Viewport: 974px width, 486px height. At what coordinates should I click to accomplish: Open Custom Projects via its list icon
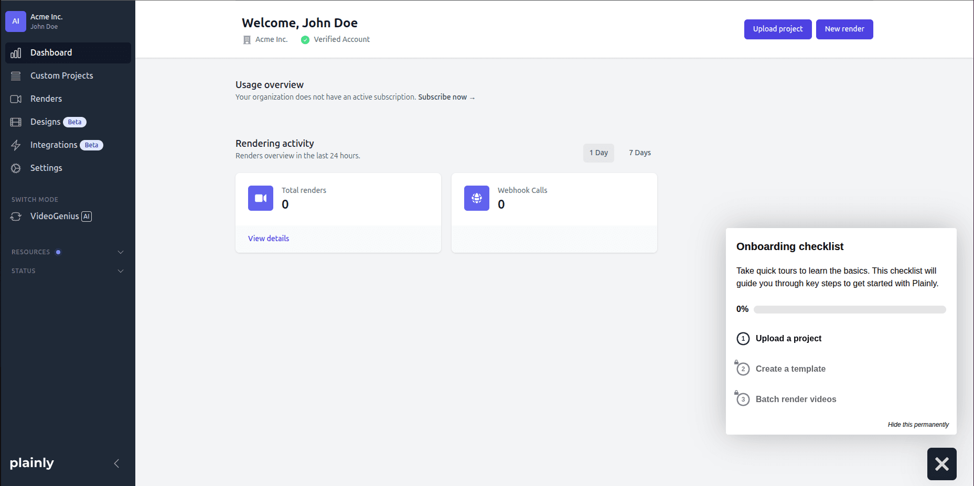point(16,76)
